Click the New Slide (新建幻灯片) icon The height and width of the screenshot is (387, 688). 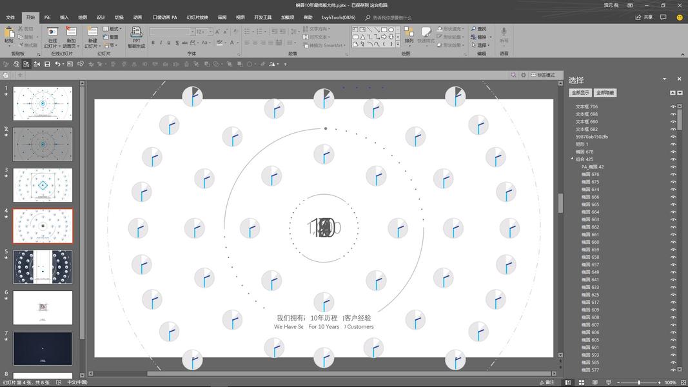click(92, 32)
